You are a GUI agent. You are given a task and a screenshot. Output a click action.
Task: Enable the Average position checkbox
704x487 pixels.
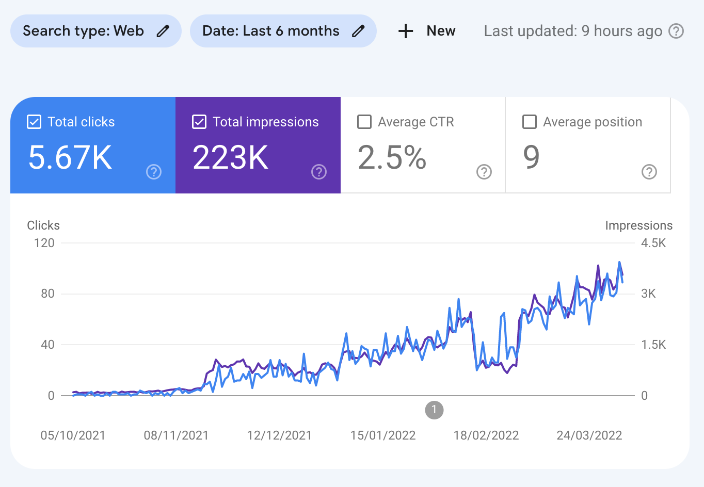(x=530, y=122)
